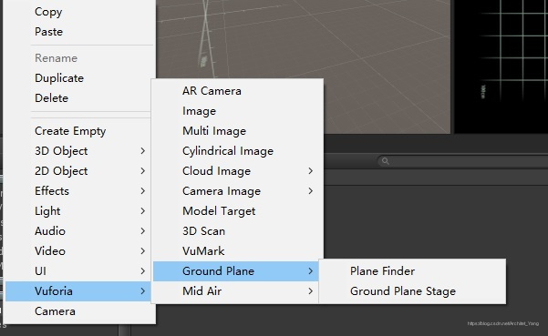Expand arrow next to Light

(142, 211)
